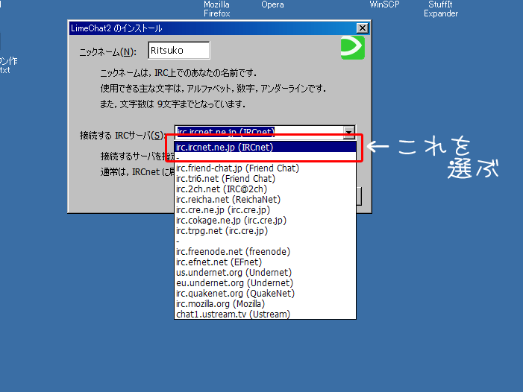The image size is (523, 392).
Task: Open Mozilla Firefox desktop shortcut
Action: pos(217,9)
